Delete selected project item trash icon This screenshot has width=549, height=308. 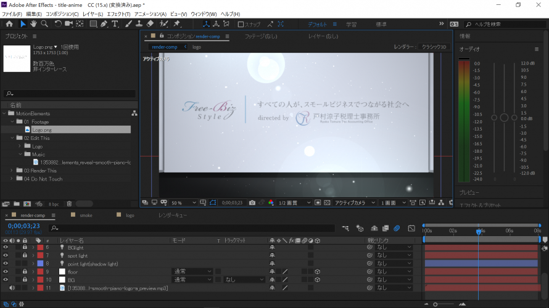[x=69, y=204]
